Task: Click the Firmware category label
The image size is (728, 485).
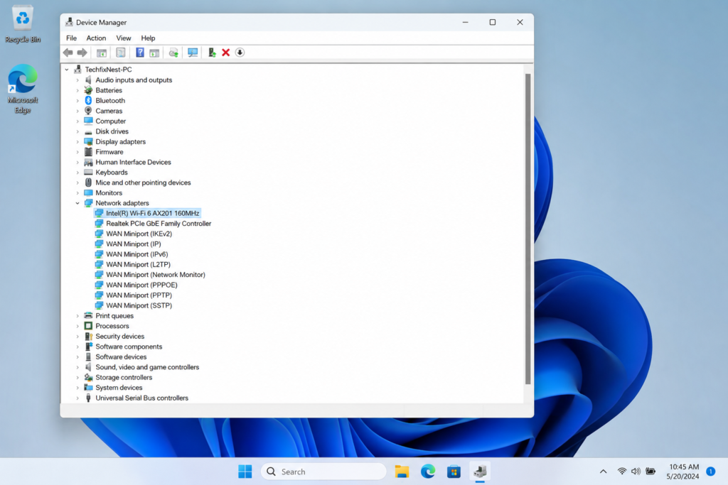Action: [109, 152]
